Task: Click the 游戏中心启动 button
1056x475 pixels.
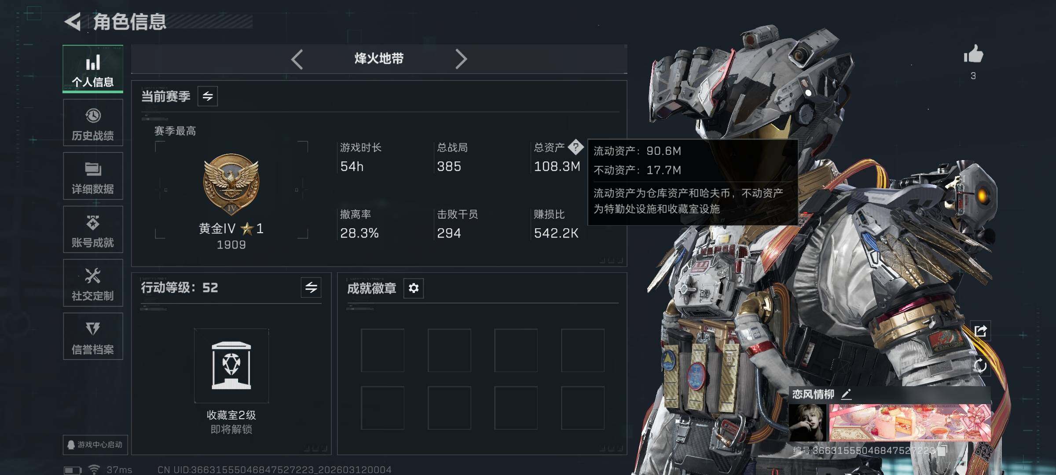Action: [x=95, y=445]
